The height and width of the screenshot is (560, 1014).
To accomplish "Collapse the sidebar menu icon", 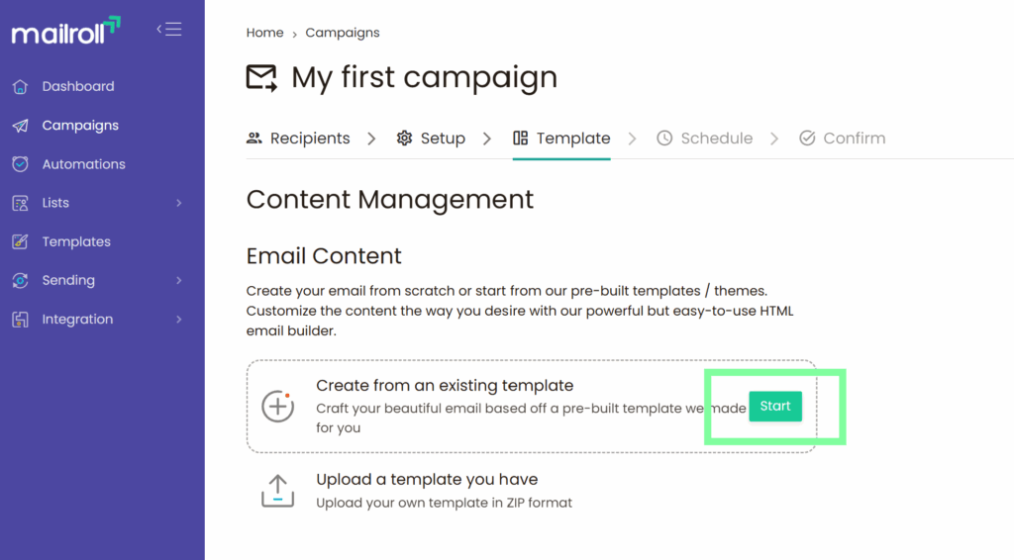I will coord(169,30).
